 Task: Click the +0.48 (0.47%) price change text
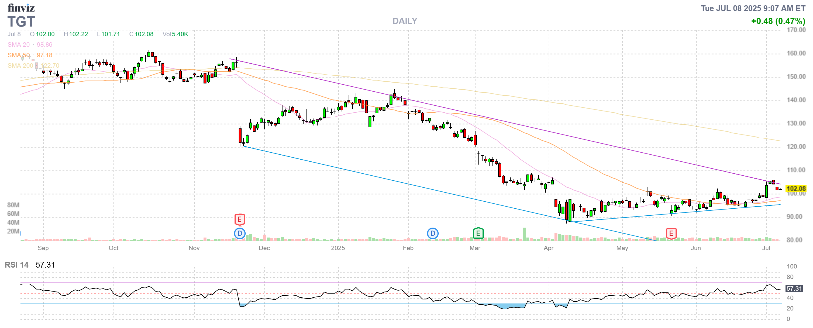click(x=778, y=21)
